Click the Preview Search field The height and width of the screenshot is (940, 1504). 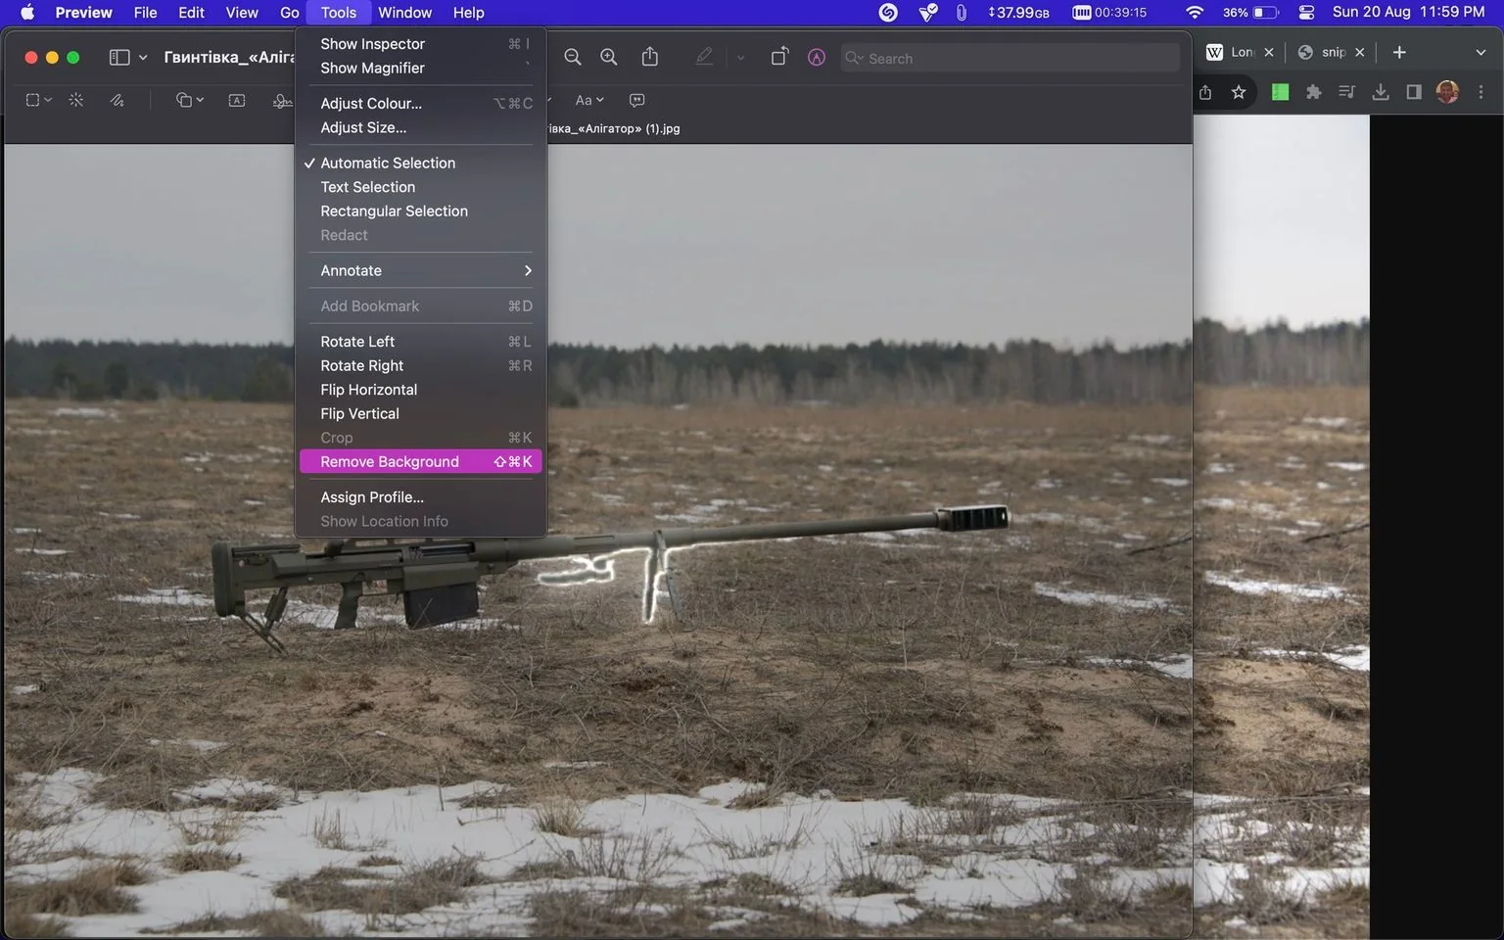tap(1010, 58)
